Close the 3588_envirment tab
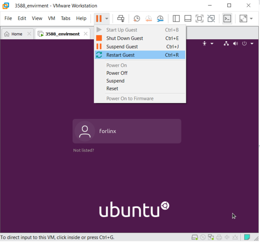 click(x=86, y=34)
